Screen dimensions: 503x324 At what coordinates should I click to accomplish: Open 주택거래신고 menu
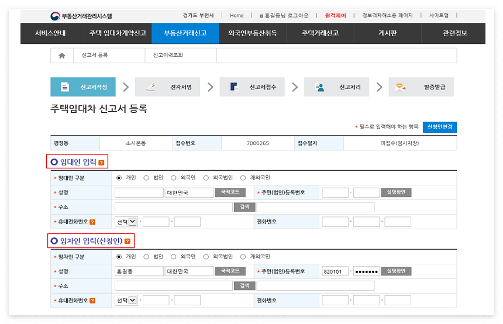point(320,33)
